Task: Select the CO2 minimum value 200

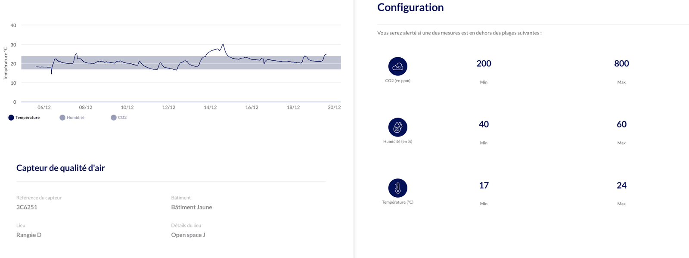Action: 484,63
